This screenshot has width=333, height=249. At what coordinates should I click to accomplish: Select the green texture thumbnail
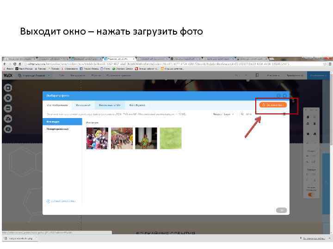tap(171, 138)
